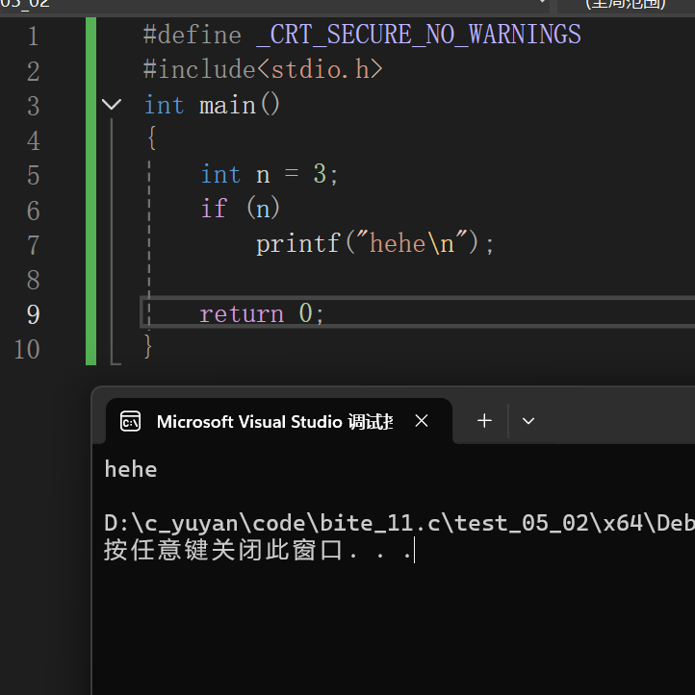Click the console tab's command prompt icon
The width and height of the screenshot is (695, 695).
click(130, 422)
